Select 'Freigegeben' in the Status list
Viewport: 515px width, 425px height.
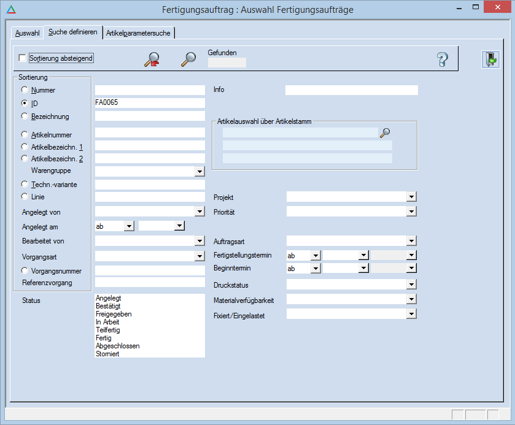[x=114, y=314]
